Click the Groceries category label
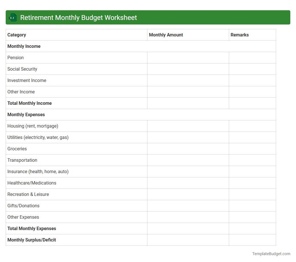Viewport: 296px width, 262px height. click(17, 149)
